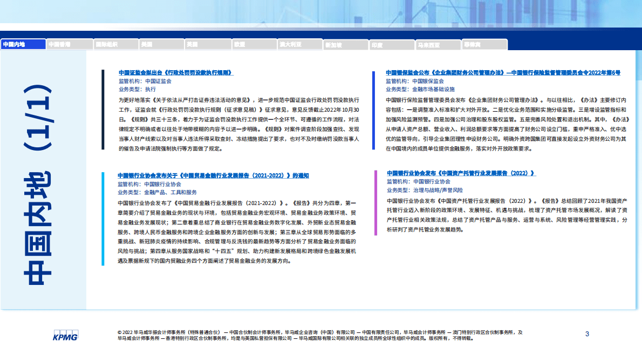
Task: Switch to the 菲律宾 tab
Action: coord(484,44)
